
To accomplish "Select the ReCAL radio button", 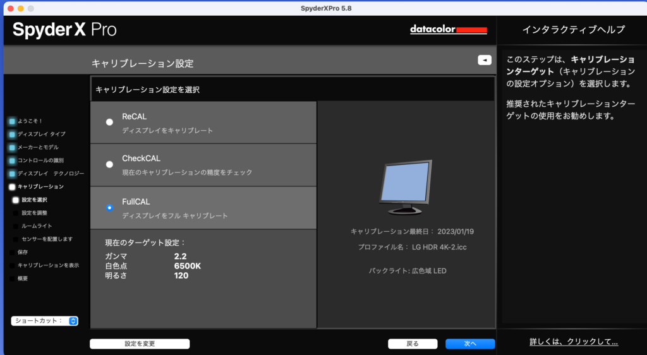I will [109, 122].
